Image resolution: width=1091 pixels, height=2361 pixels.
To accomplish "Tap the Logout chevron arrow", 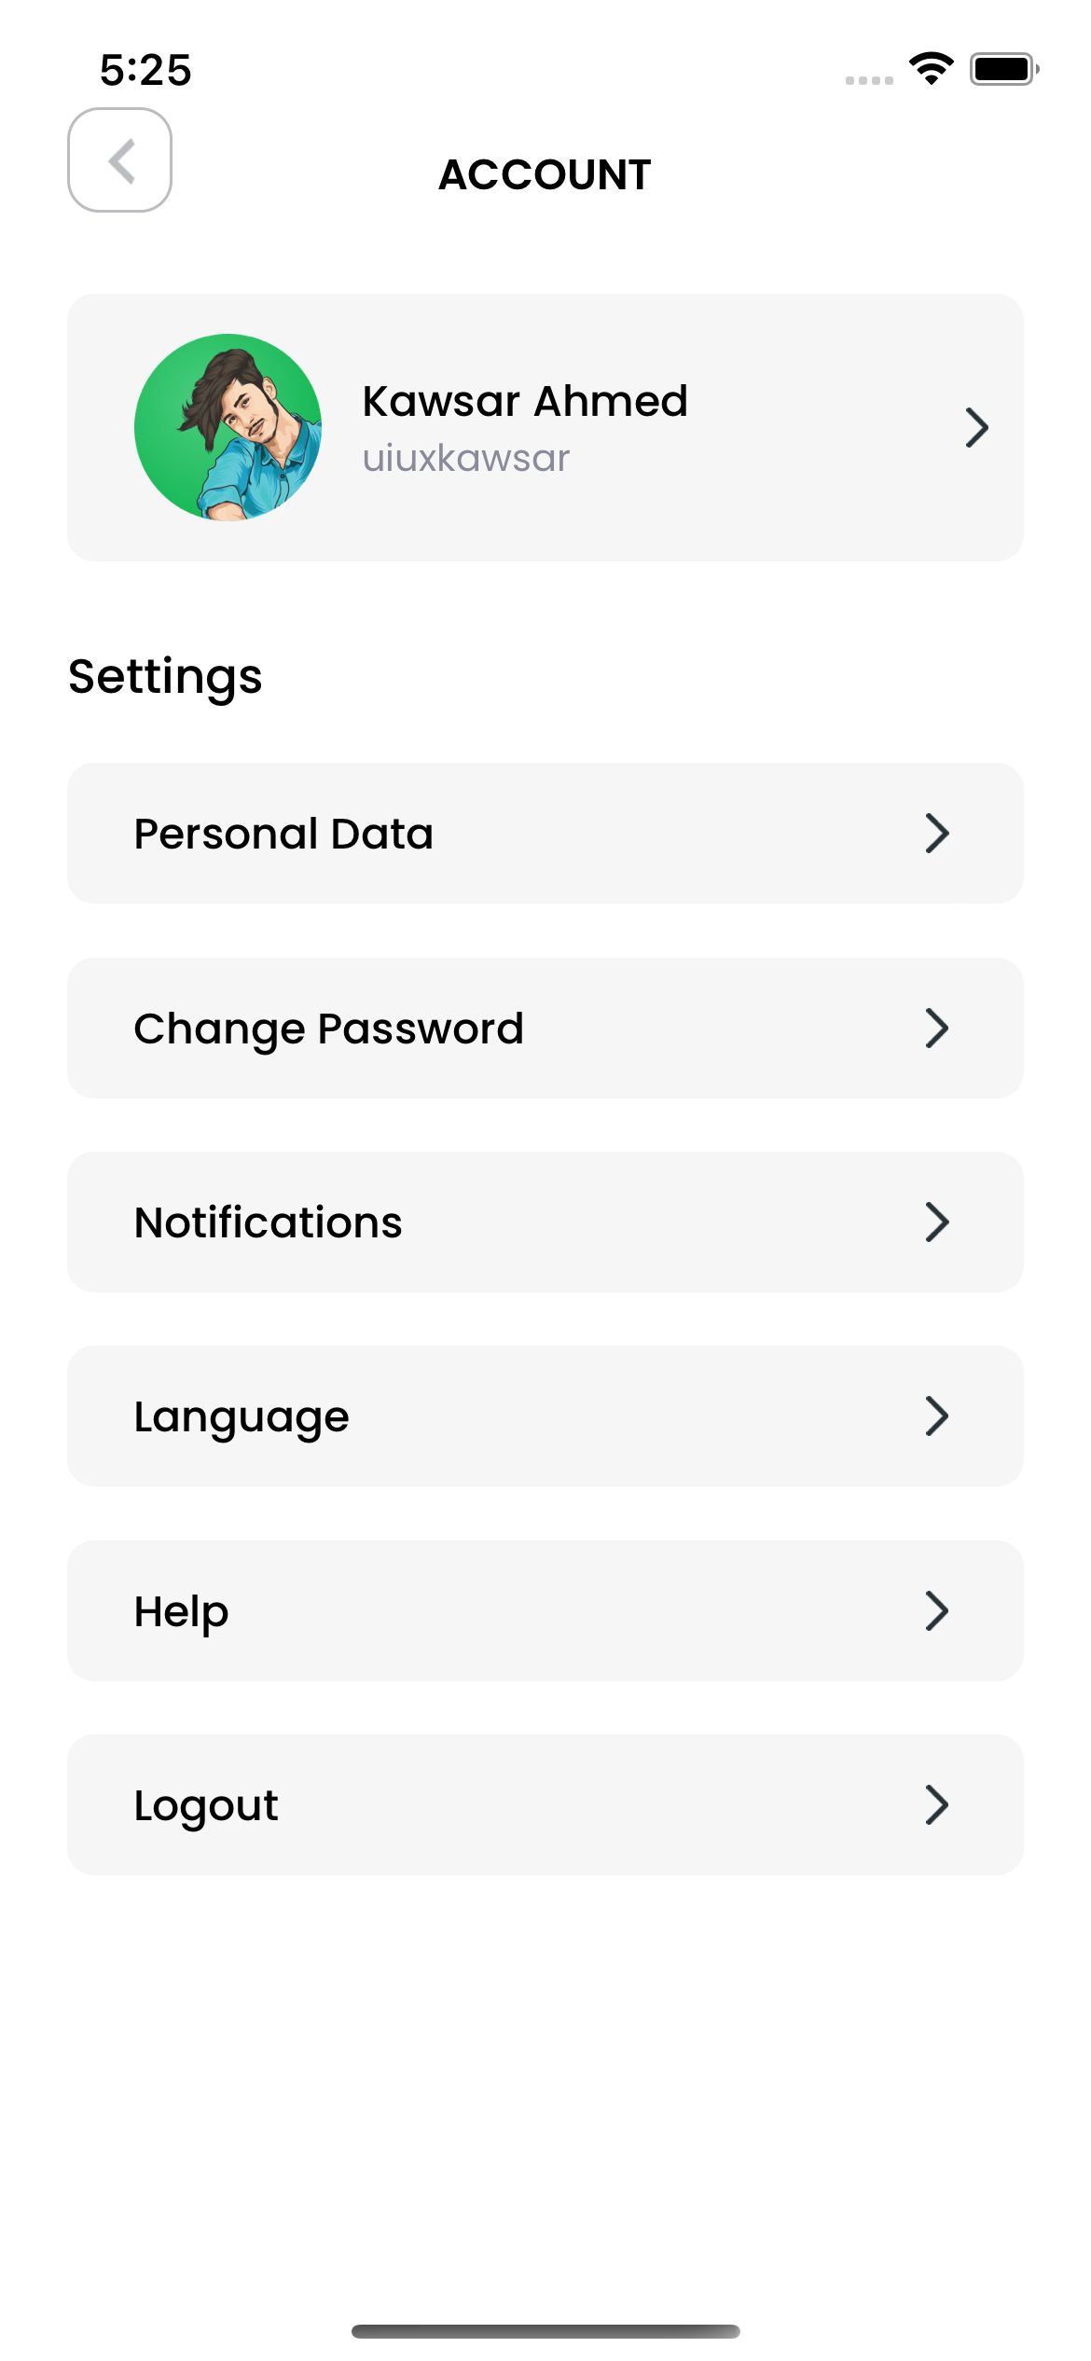I will [936, 1805].
